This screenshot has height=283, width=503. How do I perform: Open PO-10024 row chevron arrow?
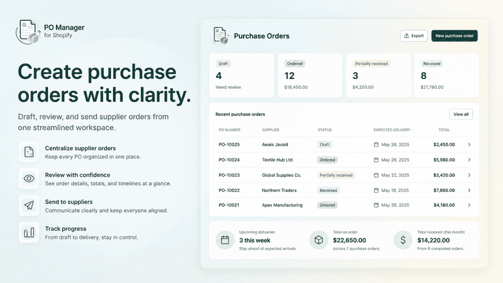469,160
